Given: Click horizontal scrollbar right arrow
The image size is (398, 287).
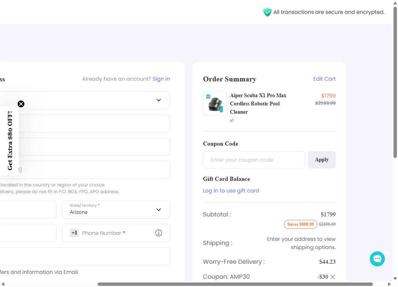Looking at the screenshot, I should click(389, 284).
